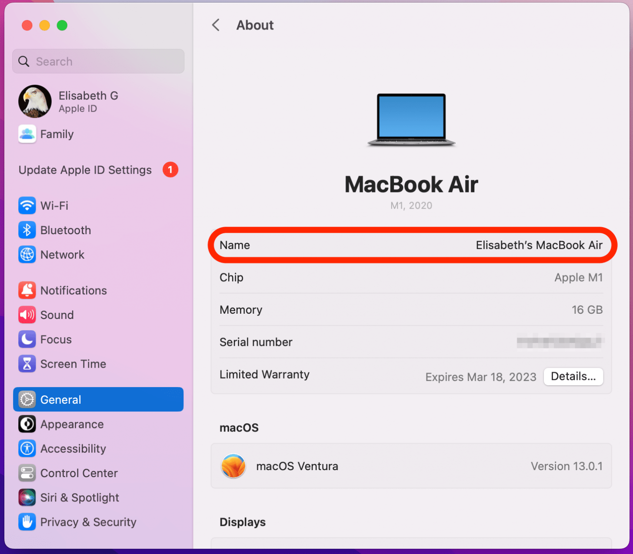Click the warranty Details... button

(x=573, y=376)
